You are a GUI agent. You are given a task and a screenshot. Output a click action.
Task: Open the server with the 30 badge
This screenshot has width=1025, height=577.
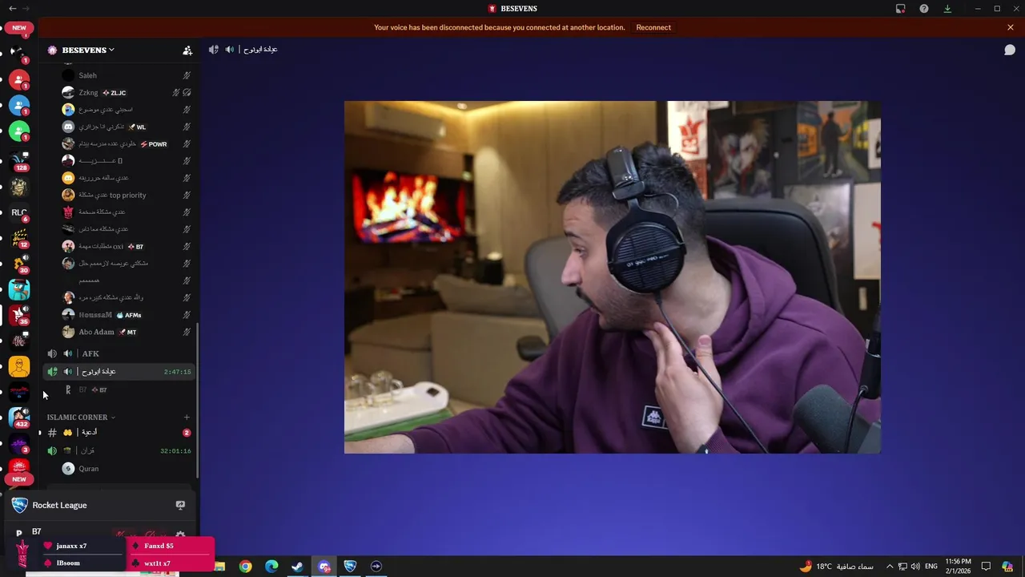(x=19, y=264)
